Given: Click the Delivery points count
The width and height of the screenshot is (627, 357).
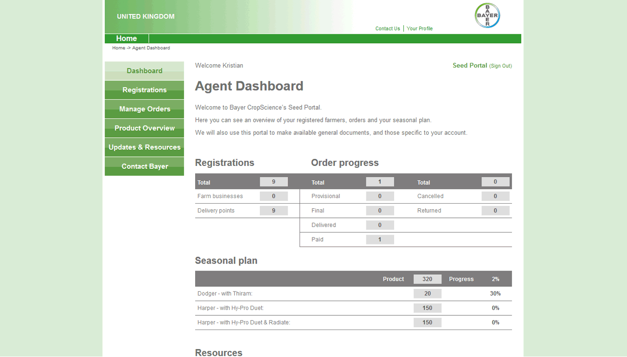Looking at the screenshot, I should point(274,211).
